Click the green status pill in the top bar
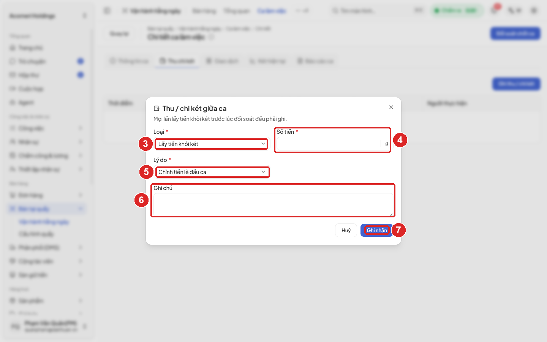Viewport: 547px width, 342px height. (x=457, y=11)
